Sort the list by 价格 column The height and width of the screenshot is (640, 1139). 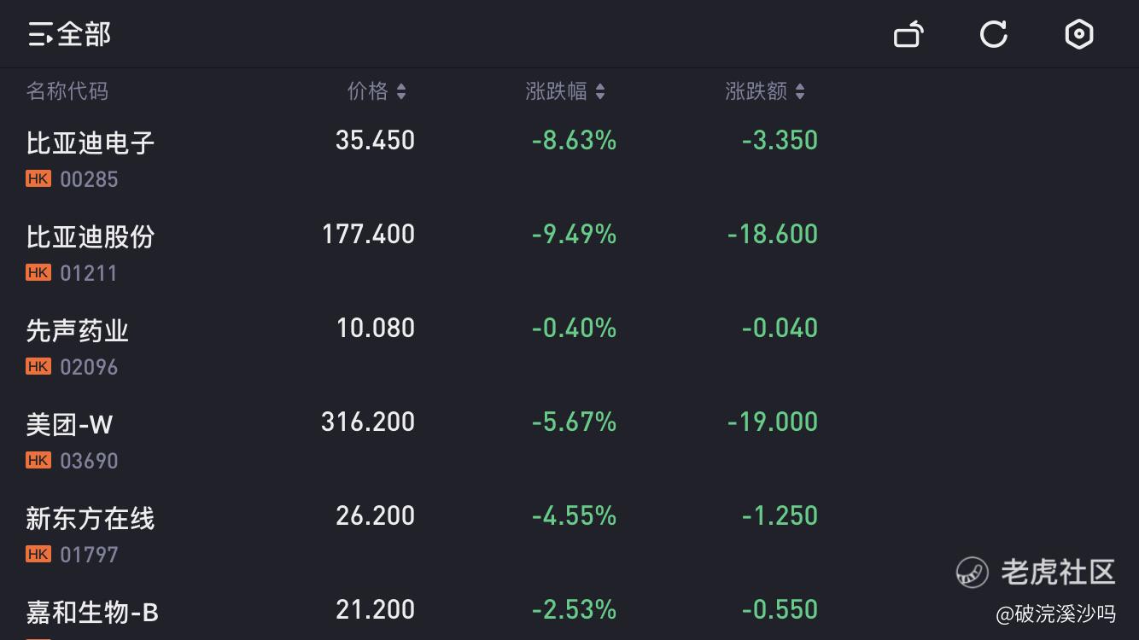click(377, 91)
